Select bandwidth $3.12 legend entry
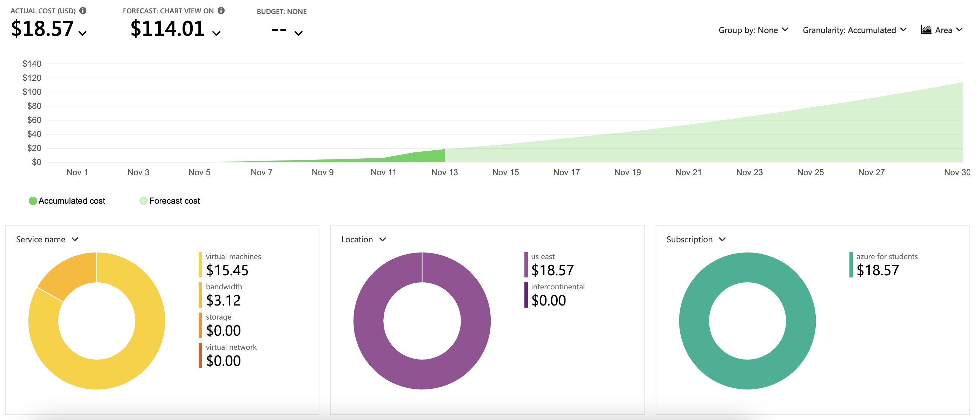This screenshot has height=420, width=980. click(224, 295)
